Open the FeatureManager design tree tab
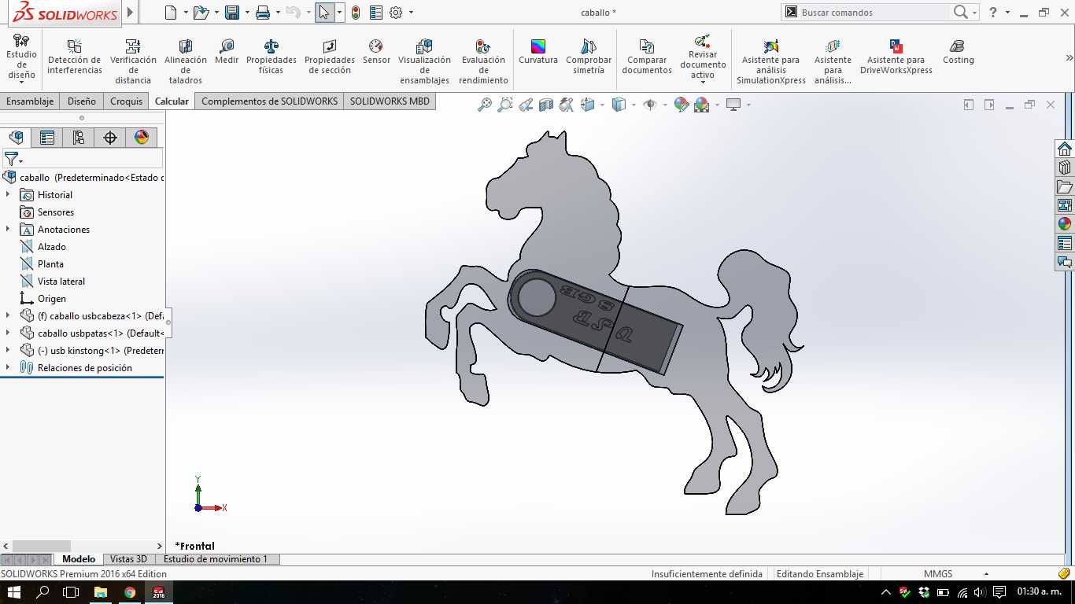Viewport: 1075px width, 604px height. point(16,138)
